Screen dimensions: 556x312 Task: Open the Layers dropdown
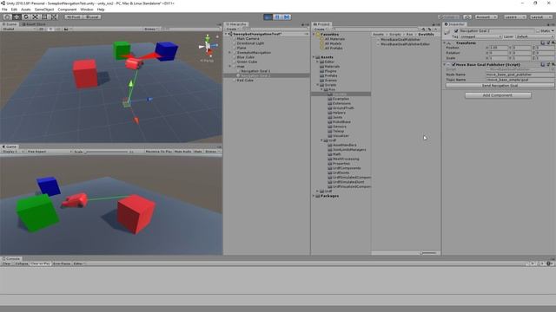514,17
